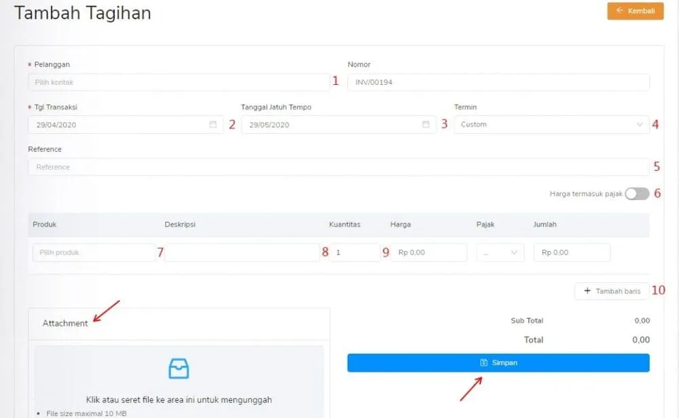The image size is (679, 418).
Task: Click the plus icon on Tambah baris
Action: (587, 291)
